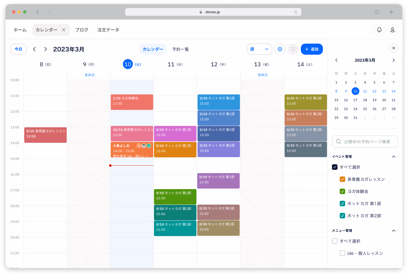408x275 pixels.
Task: Open pink ホットヨガ 第2部 event on Wednesday
Action: point(175,134)
